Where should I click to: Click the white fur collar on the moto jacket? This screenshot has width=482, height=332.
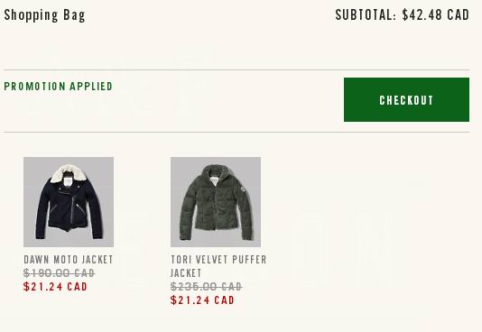69,173
